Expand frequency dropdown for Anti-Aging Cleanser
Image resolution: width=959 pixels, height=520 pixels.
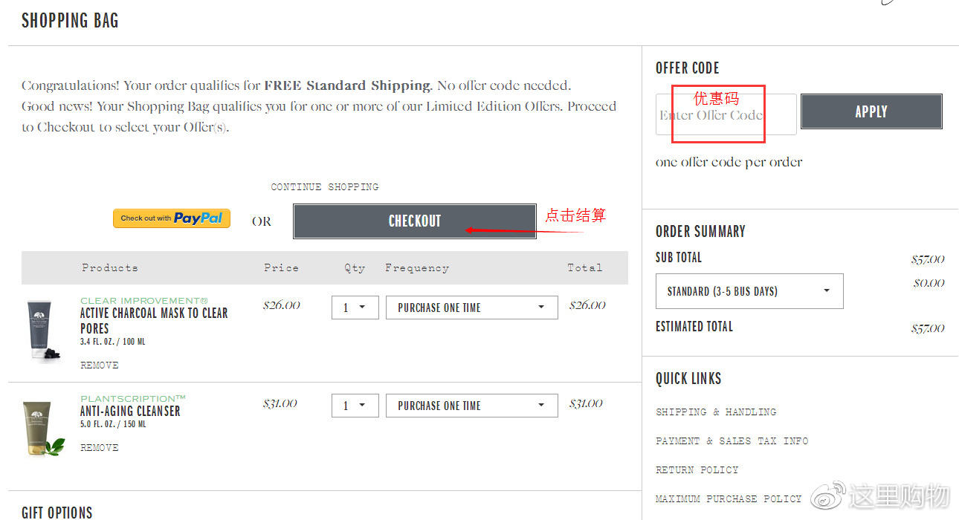tap(472, 406)
